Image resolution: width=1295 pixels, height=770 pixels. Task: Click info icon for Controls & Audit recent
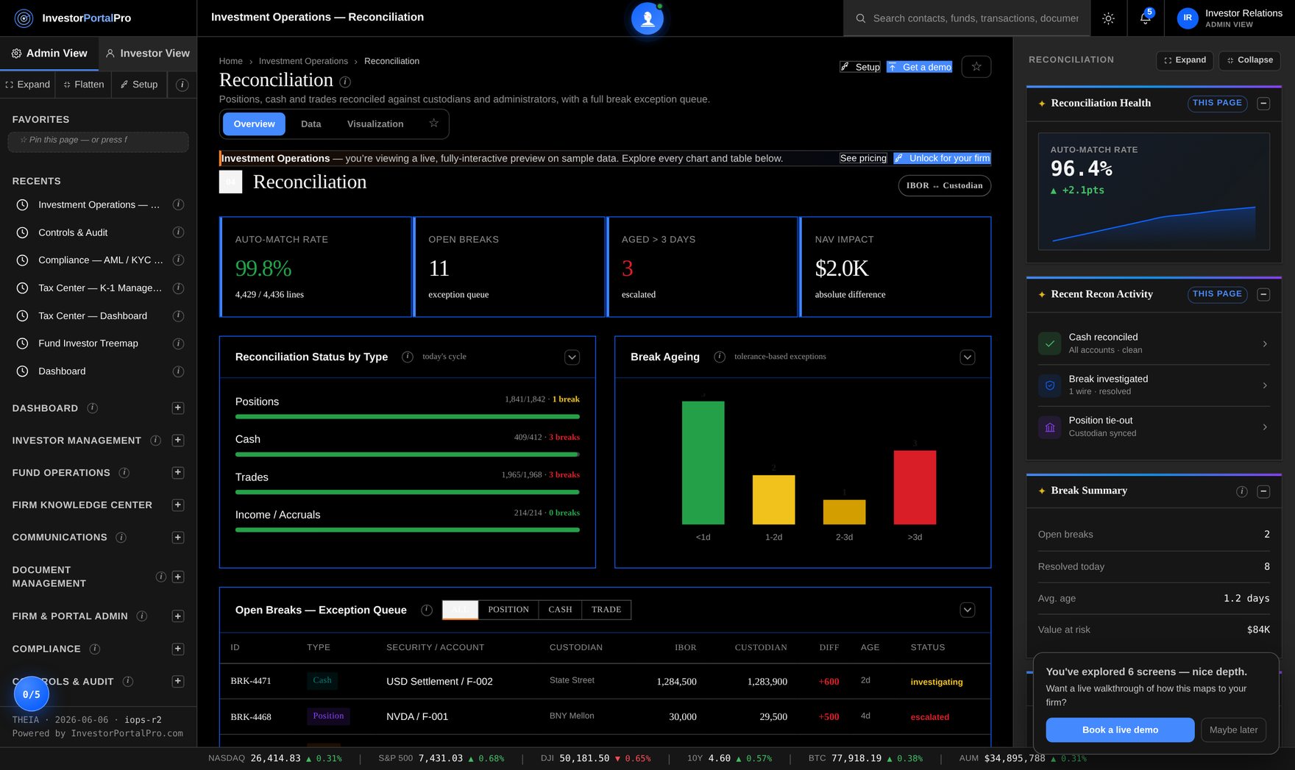[x=178, y=232]
